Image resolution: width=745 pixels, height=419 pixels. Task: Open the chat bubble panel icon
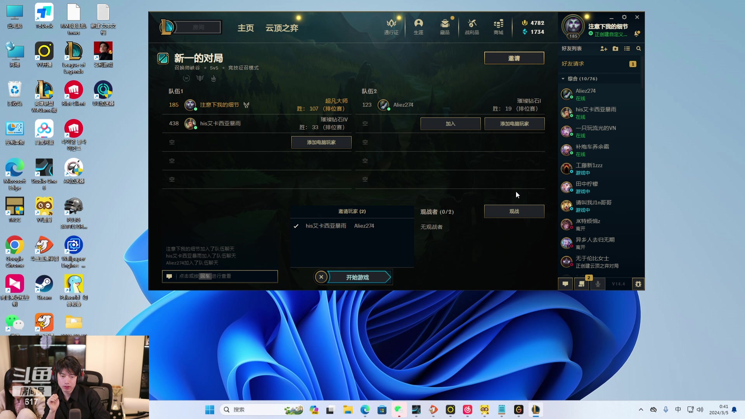[x=565, y=284]
